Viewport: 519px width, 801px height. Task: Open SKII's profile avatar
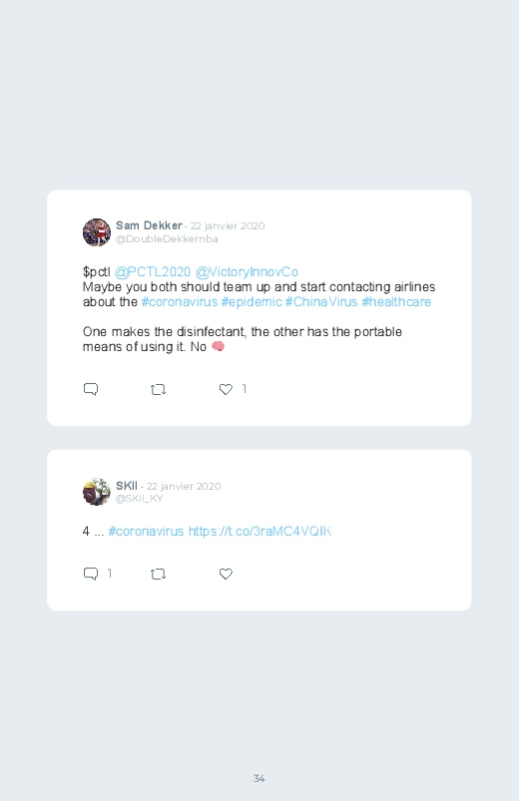pyautogui.click(x=97, y=492)
